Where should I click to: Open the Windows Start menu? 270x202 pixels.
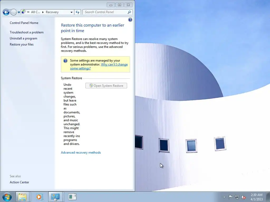(7, 197)
